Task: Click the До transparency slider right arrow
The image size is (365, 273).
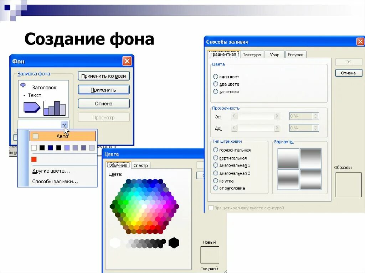Action: click(x=277, y=128)
